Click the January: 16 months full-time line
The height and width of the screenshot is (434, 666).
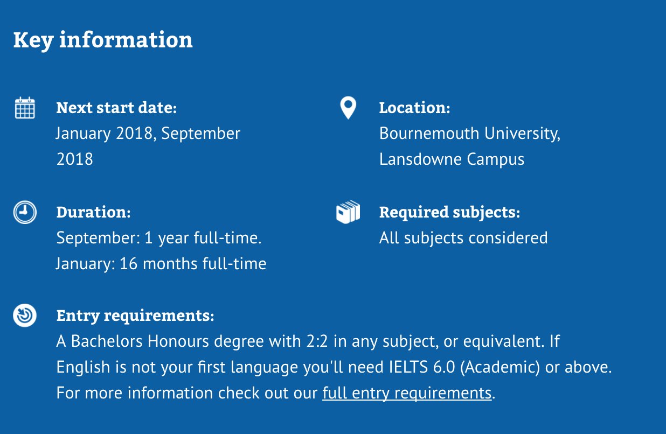[x=161, y=264]
